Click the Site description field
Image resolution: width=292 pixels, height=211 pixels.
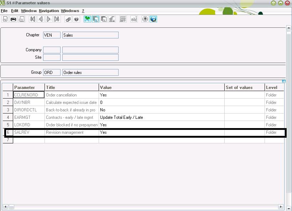point(90,58)
